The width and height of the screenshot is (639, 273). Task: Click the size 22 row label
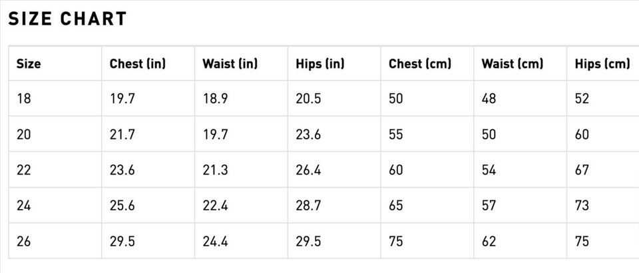click(23, 170)
